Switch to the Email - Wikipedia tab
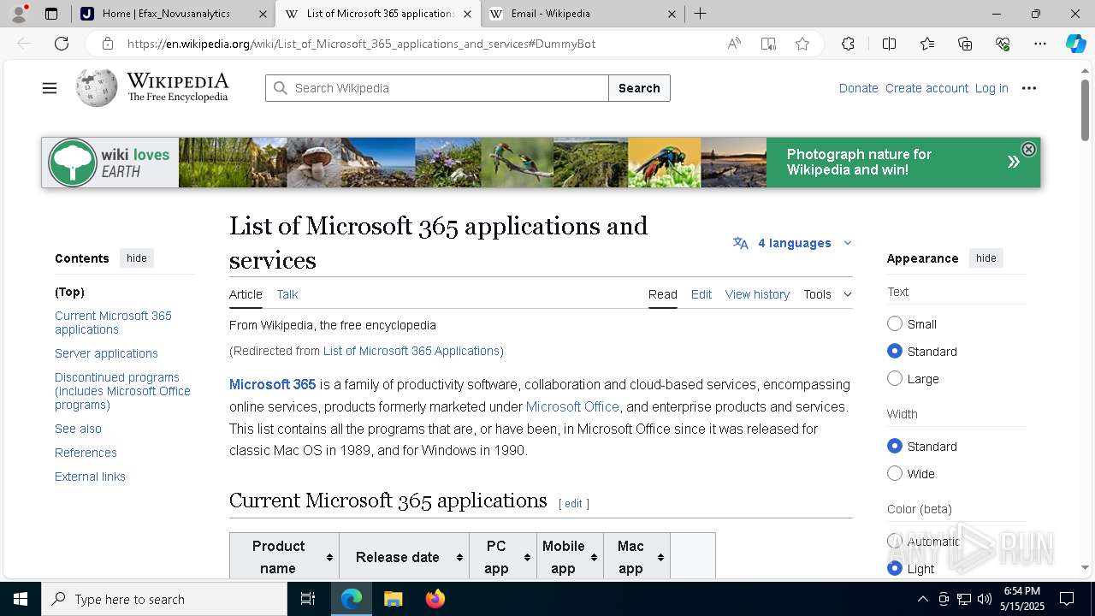 pyautogui.click(x=582, y=14)
